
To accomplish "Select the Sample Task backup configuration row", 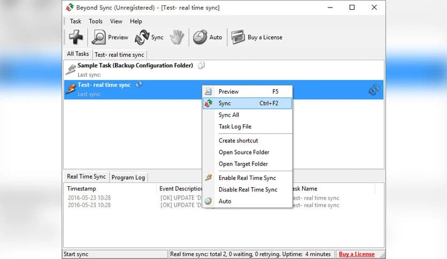I will [x=135, y=66].
